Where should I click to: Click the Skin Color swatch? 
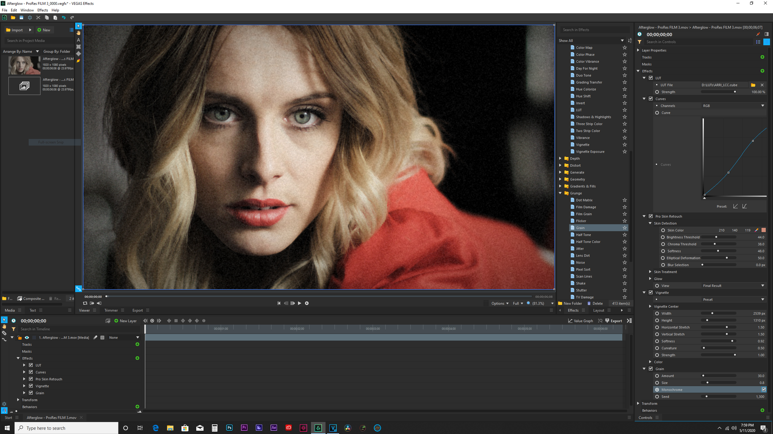click(x=764, y=230)
